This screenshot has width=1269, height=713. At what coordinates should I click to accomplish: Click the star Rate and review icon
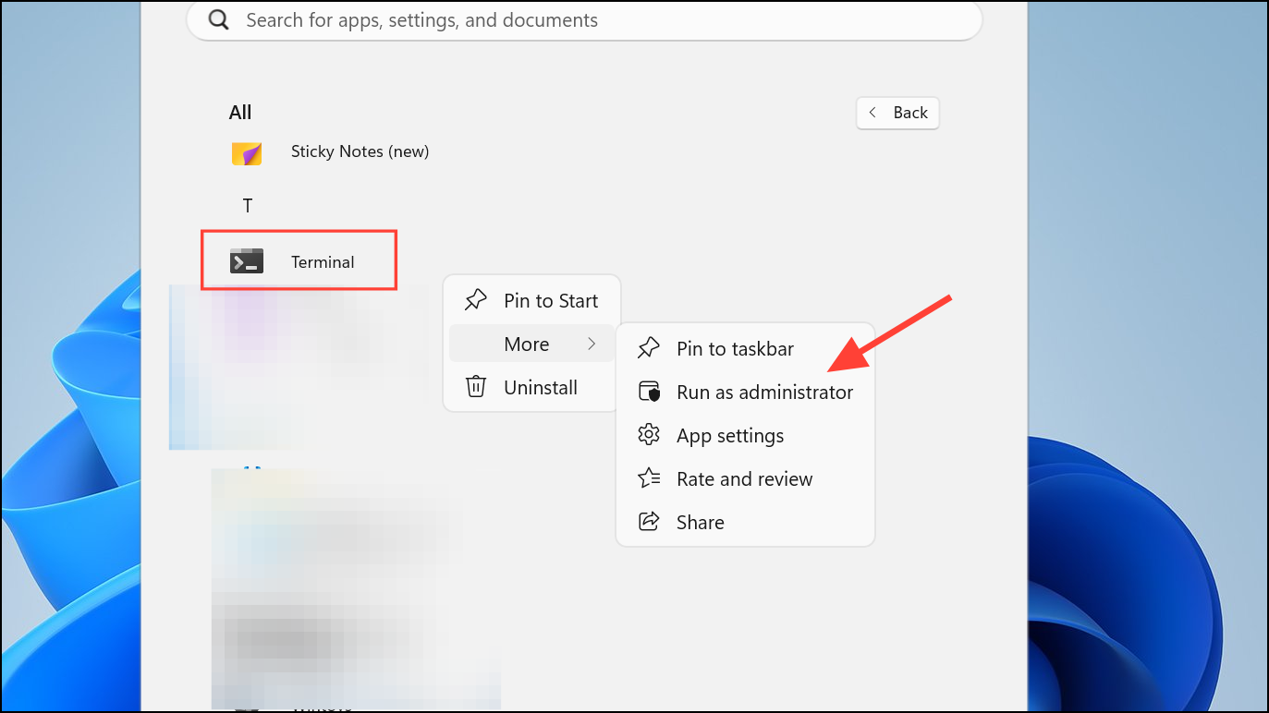point(649,478)
